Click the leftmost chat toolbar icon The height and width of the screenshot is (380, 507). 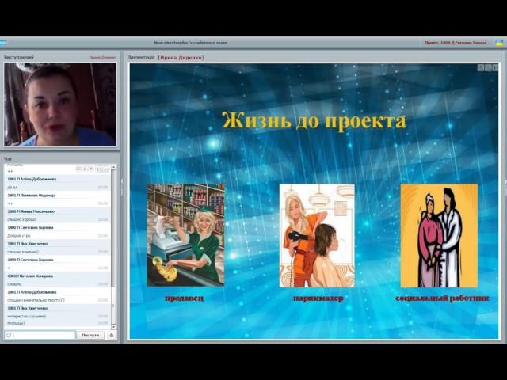pos(78,169)
